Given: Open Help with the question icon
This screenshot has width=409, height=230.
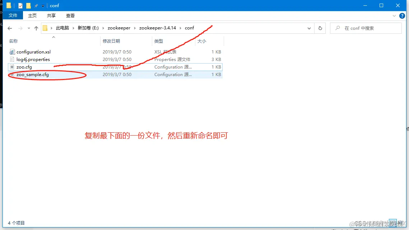Looking at the screenshot, I should click(402, 16).
